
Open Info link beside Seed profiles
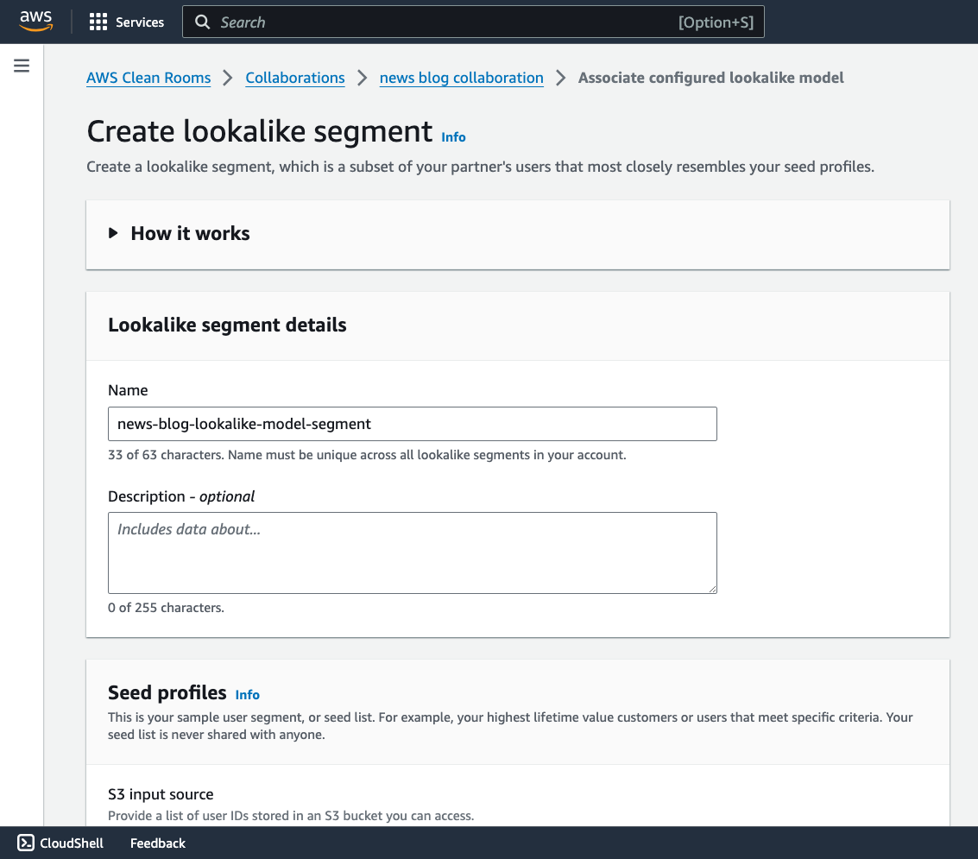click(247, 695)
